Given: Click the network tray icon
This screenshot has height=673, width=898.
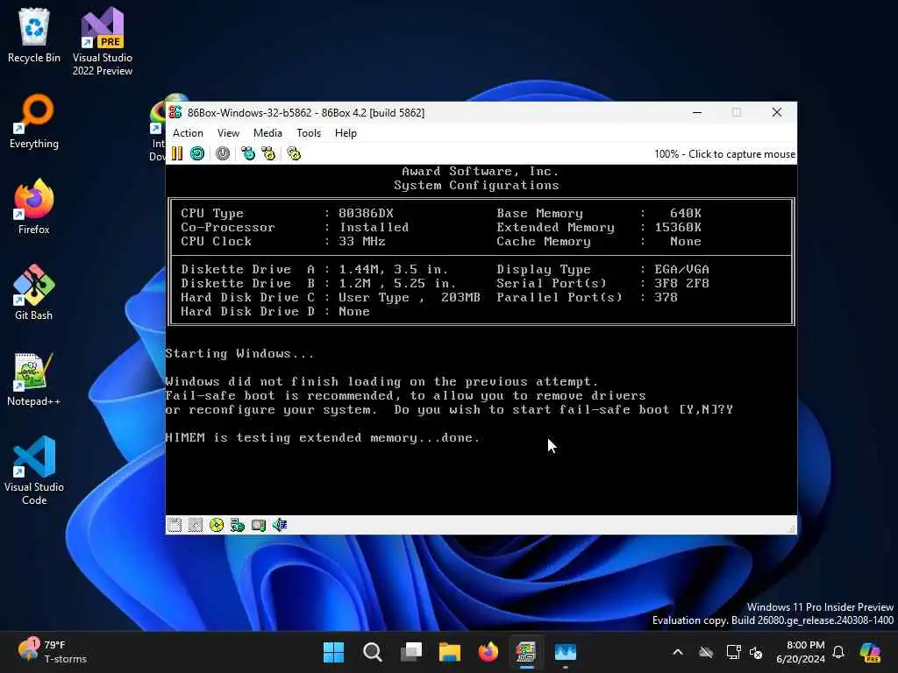Looking at the screenshot, I should pos(733,652).
